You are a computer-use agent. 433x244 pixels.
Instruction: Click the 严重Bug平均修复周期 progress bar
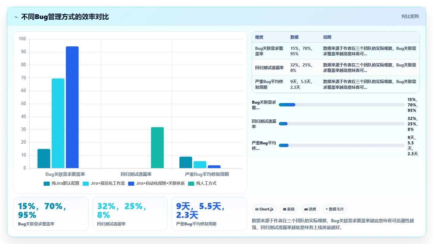(x=342, y=145)
